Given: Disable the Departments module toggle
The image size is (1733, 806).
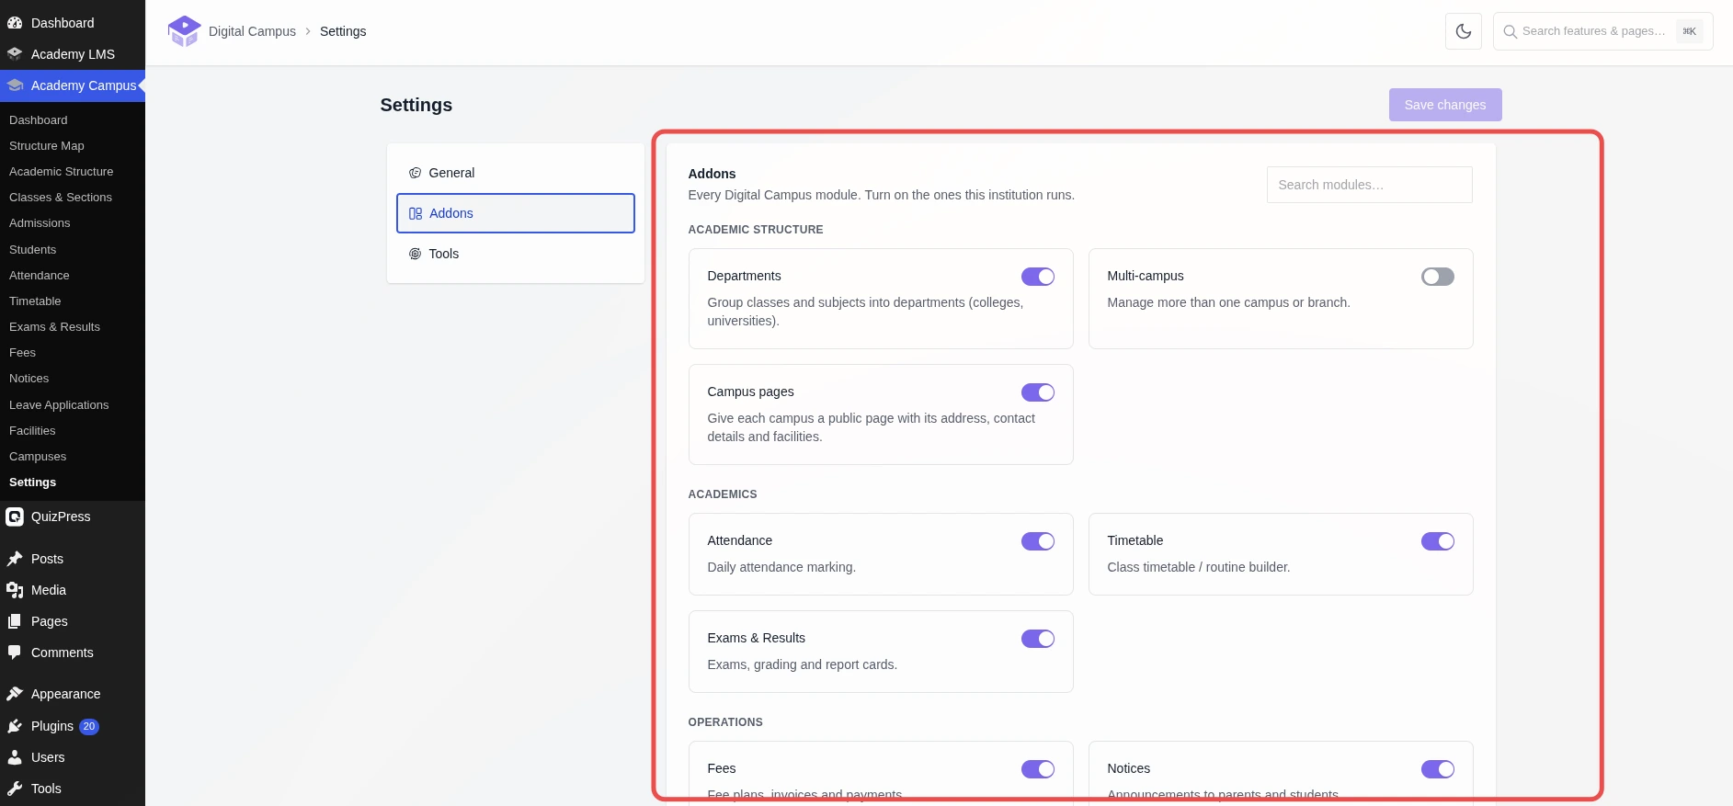Looking at the screenshot, I should 1038,277.
